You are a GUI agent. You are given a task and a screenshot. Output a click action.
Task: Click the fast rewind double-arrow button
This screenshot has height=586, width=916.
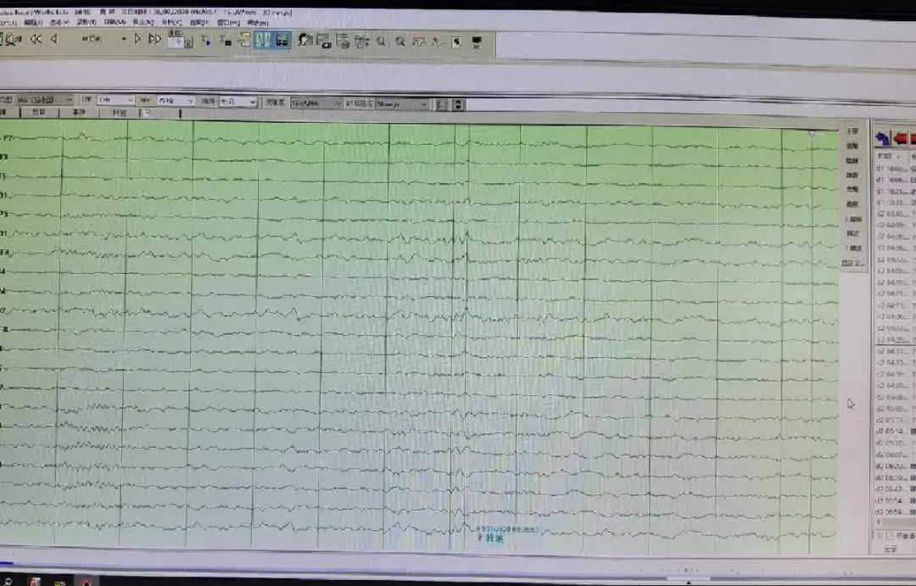click(36, 39)
